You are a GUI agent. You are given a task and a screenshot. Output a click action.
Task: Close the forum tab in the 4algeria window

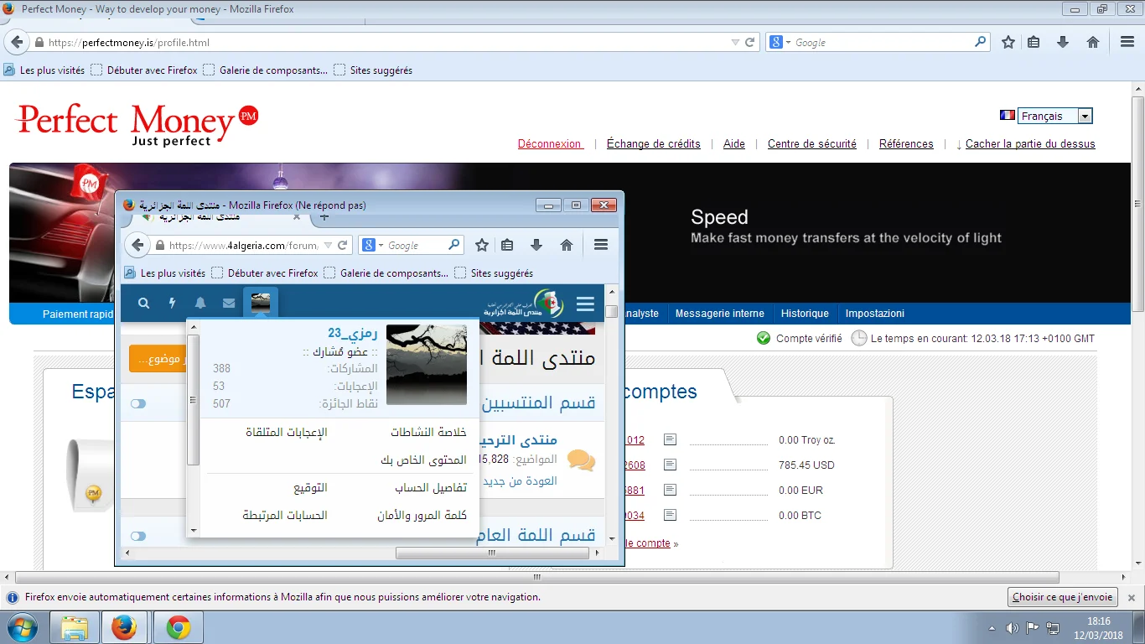[x=297, y=216]
